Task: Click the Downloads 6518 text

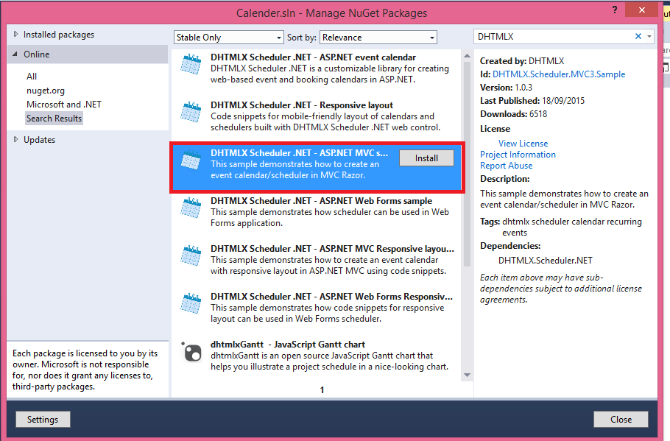Action: (513, 114)
